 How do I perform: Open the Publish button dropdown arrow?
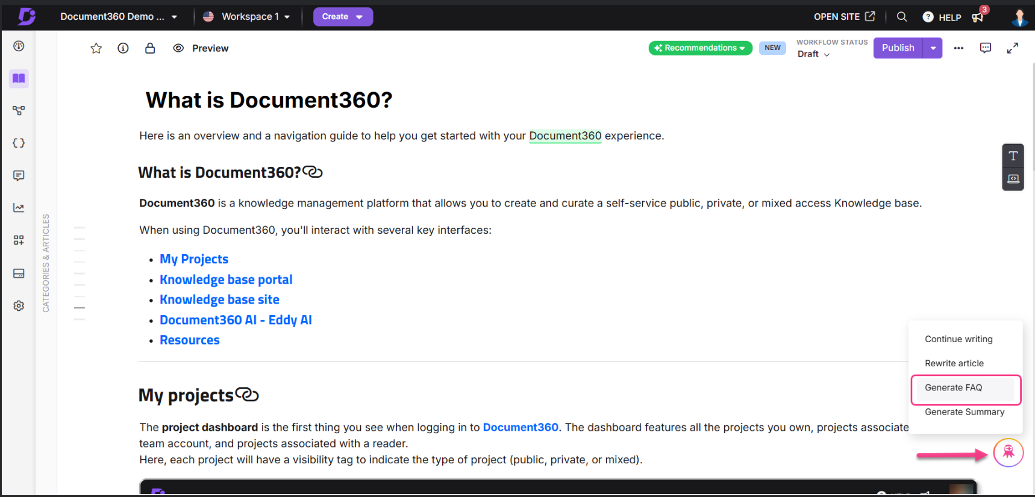tap(933, 48)
